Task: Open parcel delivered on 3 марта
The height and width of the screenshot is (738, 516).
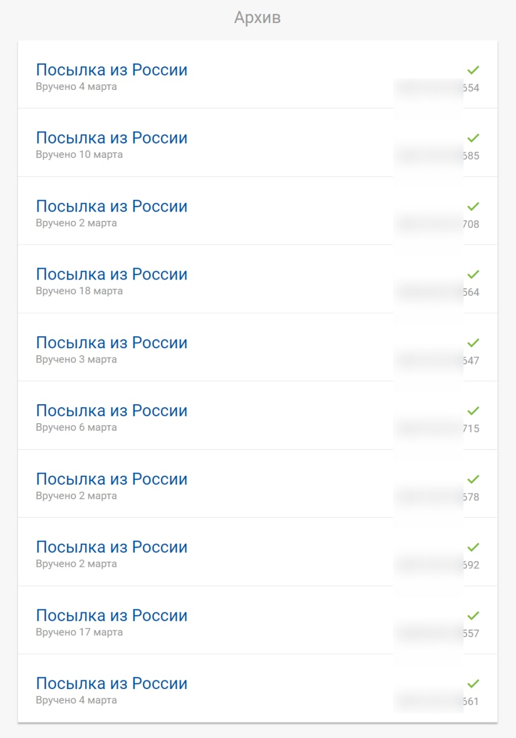Action: (111, 343)
